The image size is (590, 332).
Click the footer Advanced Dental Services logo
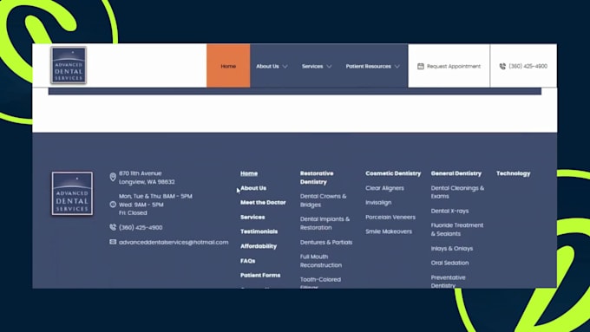click(x=72, y=193)
